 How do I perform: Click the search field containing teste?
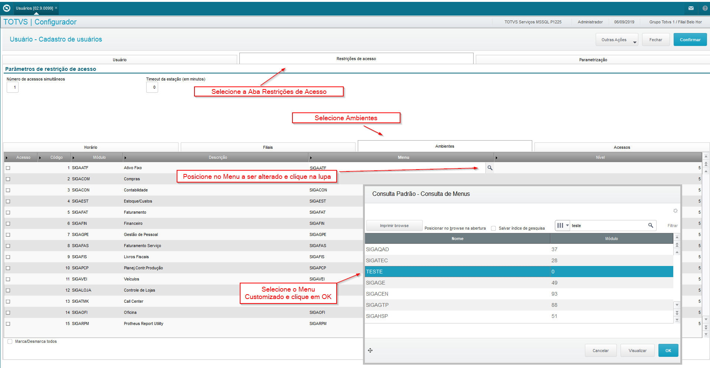pyautogui.click(x=609, y=225)
